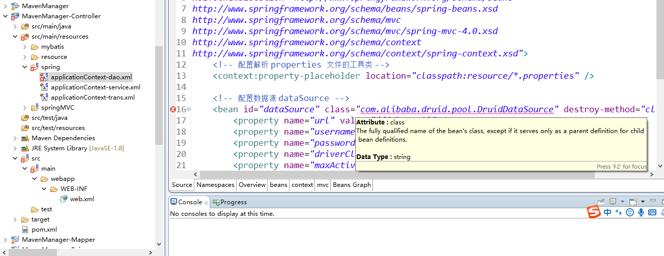Select applicationContext-trans.xml in the tree
The image size is (664, 256).
tap(93, 98)
